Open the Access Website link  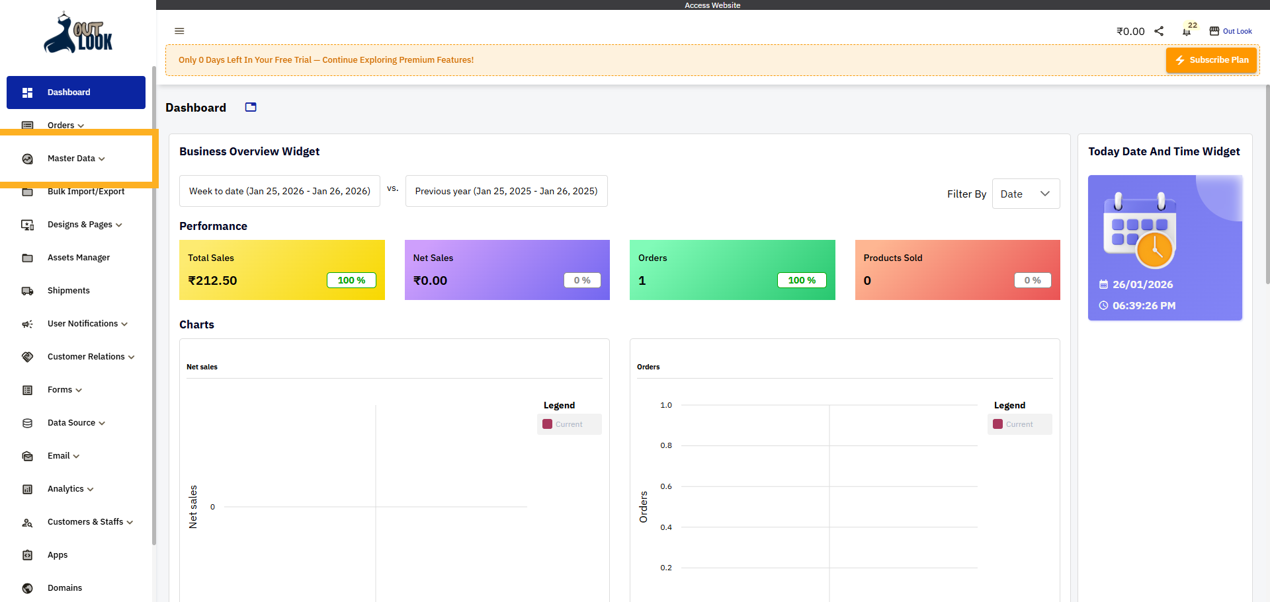point(712,5)
